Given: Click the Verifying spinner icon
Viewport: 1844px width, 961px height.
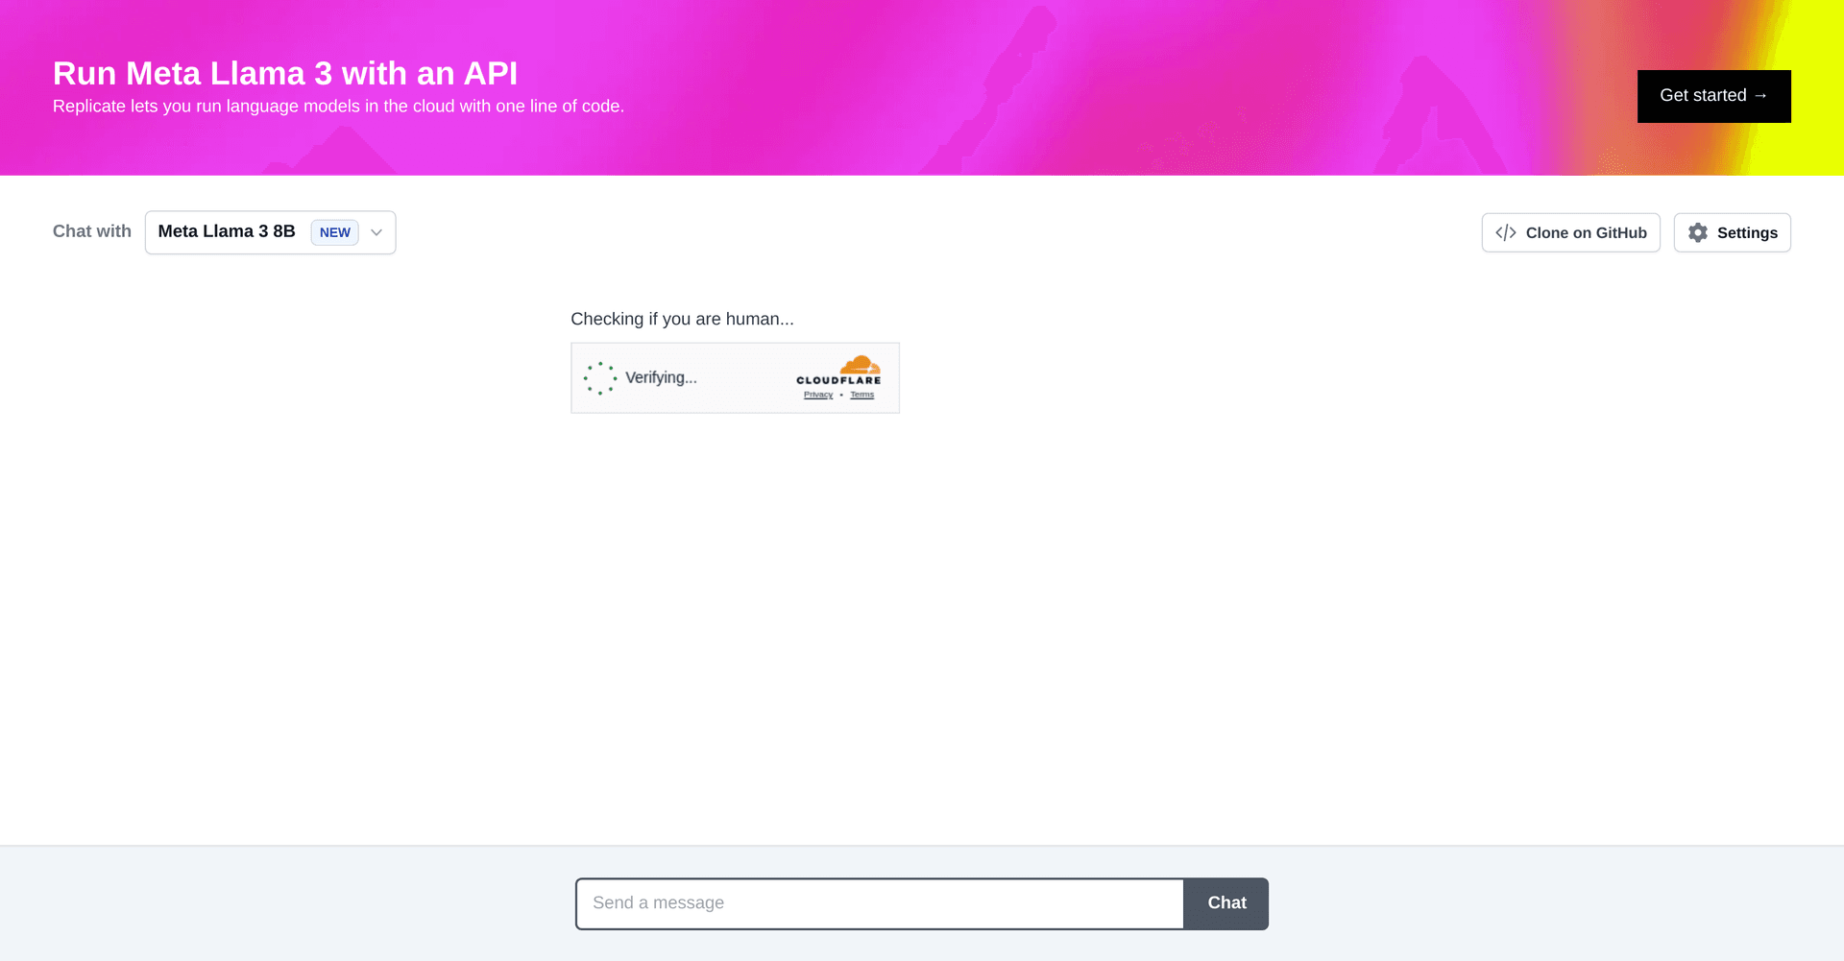Looking at the screenshot, I should click(x=600, y=378).
